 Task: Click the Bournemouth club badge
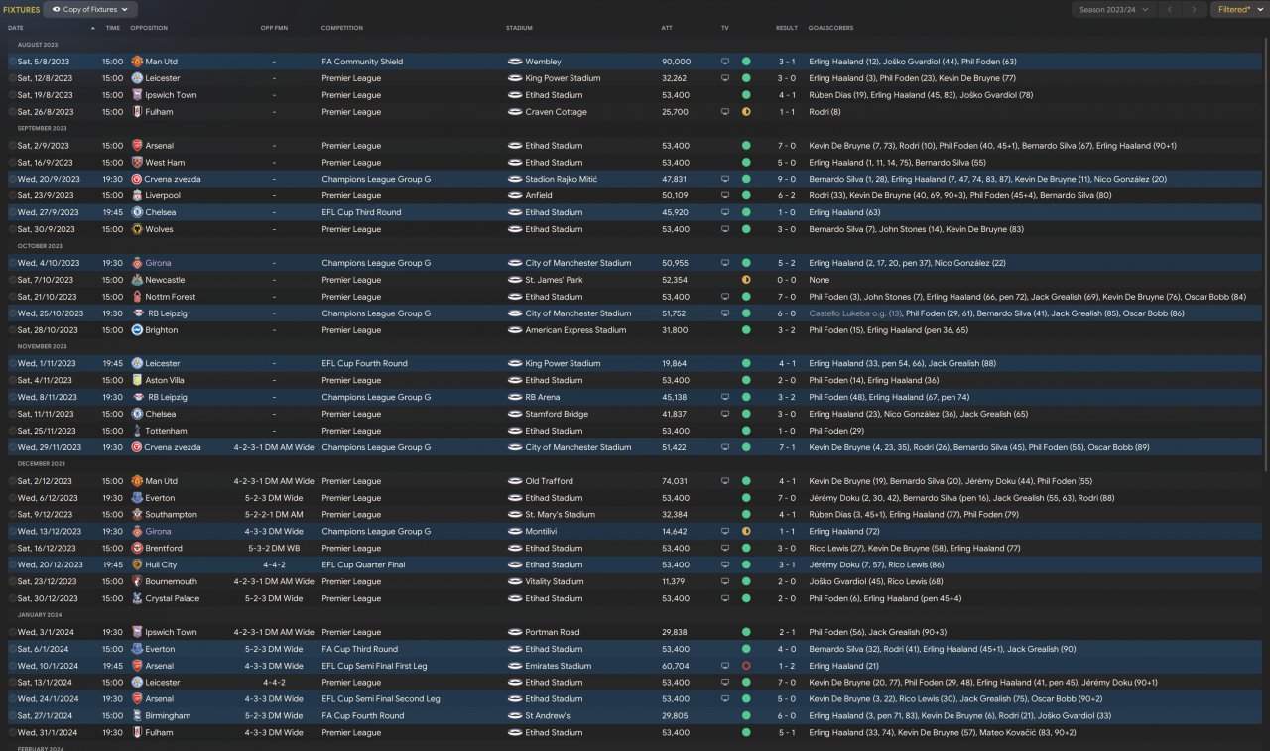coord(137,582)
